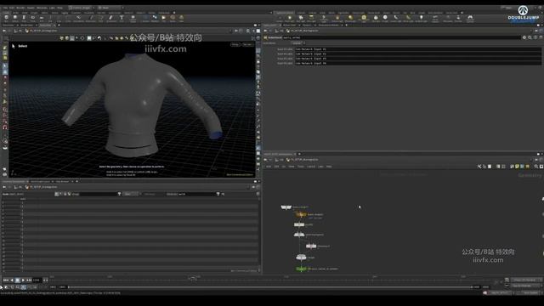Click the parameter search magnifier icon
Viewport: 544px width, 306px height.
530,37
